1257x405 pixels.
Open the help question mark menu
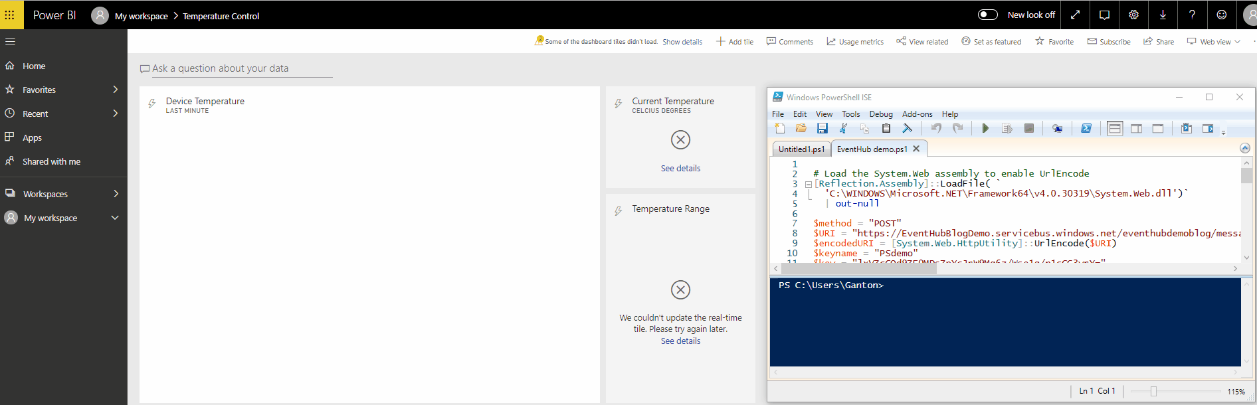(1192, 15)
